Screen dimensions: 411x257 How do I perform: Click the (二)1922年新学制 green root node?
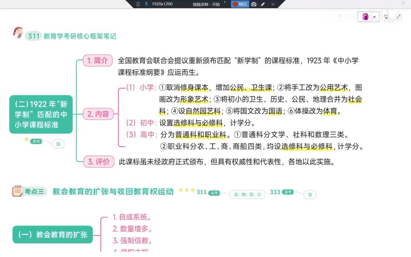(41, 114)
